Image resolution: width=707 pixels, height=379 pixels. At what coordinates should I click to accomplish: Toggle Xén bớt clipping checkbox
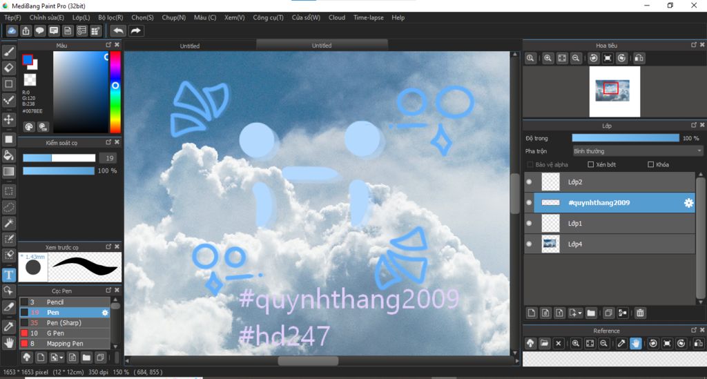click(591, 164)
